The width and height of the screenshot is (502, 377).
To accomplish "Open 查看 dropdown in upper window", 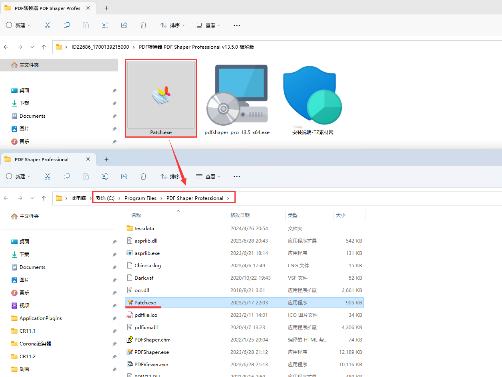I will 208,25.
